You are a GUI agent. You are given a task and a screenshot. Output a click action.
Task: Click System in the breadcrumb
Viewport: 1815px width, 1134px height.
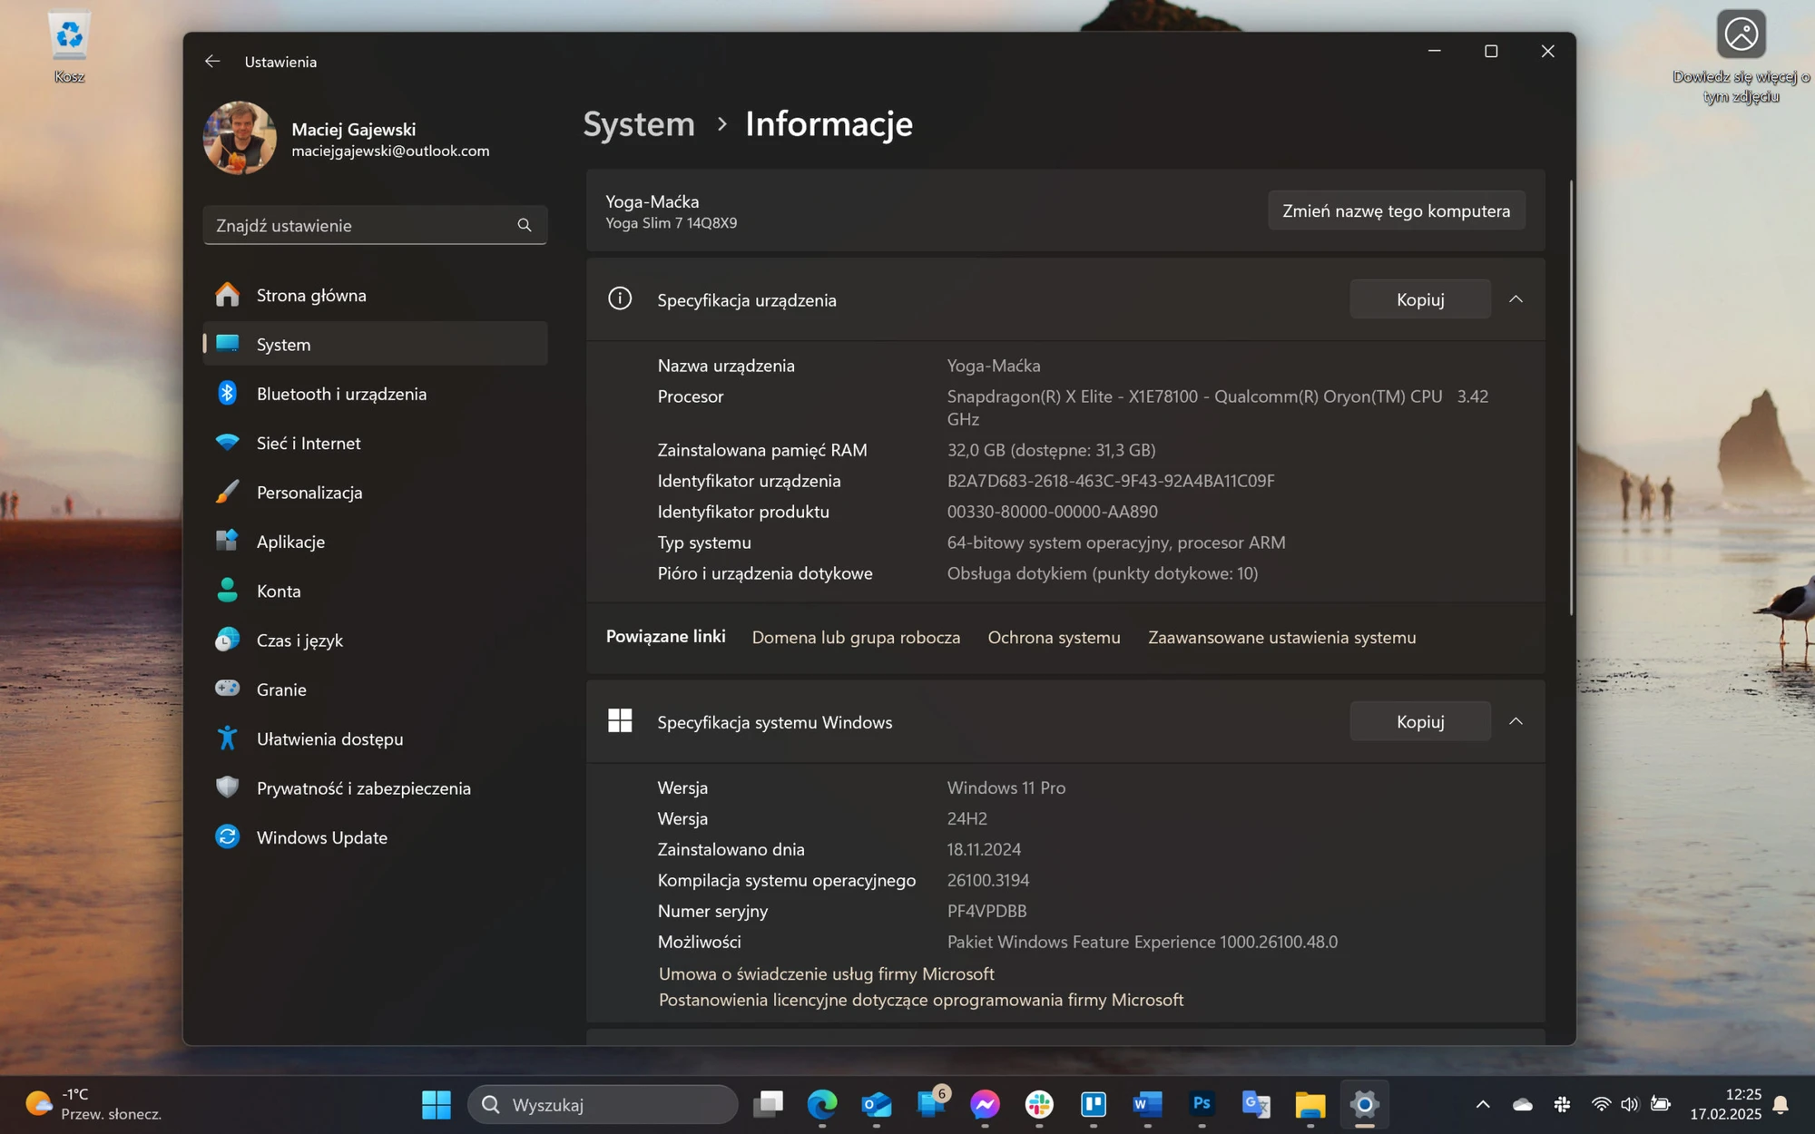638,124
